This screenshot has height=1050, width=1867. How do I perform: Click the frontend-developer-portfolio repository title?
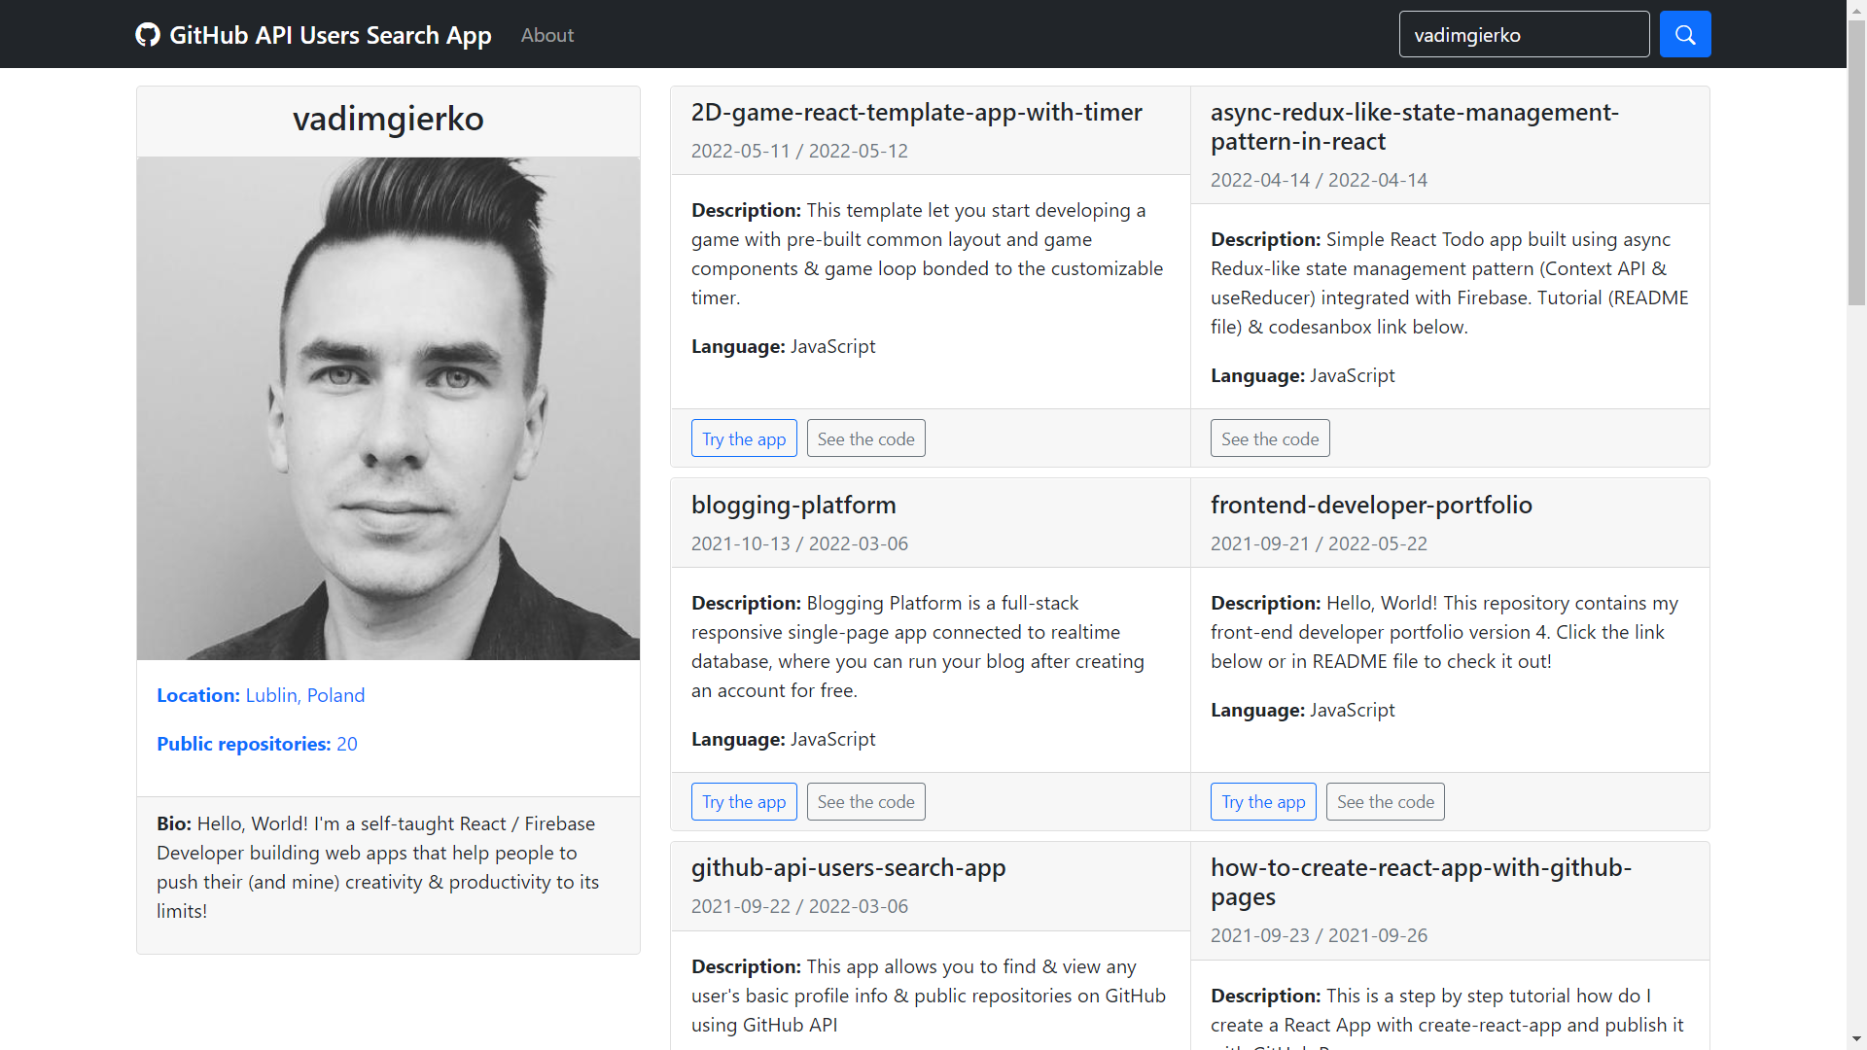[1371, 504]
